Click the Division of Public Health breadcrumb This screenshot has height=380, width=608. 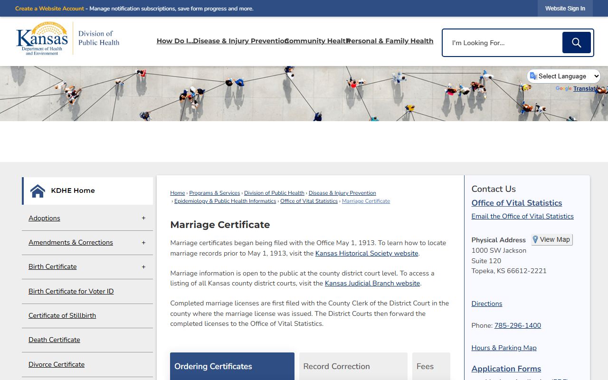274,193
